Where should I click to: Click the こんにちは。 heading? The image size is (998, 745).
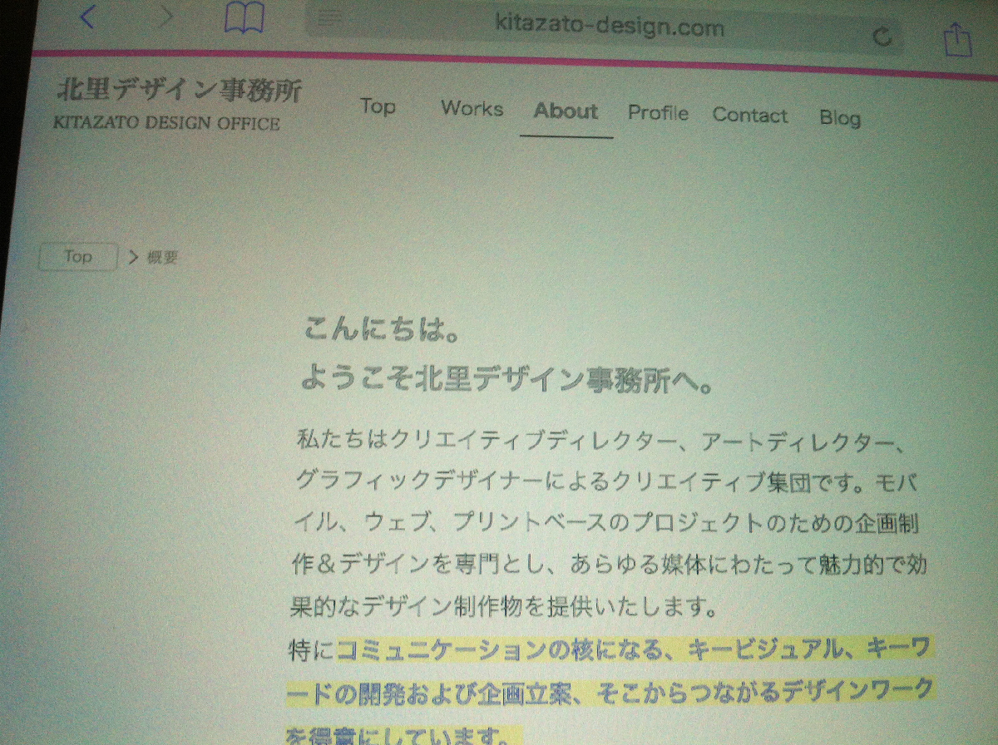pyautogui.click(x=382, y=330)
